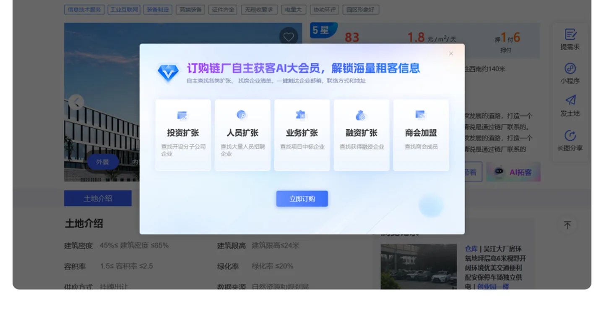Image resolution: width=604 pixels, height=310 pixels.
Task: Click the 高端装备 tag
Action: click(x=190, y=10)
